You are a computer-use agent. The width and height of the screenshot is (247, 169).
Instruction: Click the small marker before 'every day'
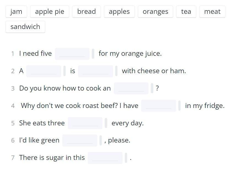point(106,123)
